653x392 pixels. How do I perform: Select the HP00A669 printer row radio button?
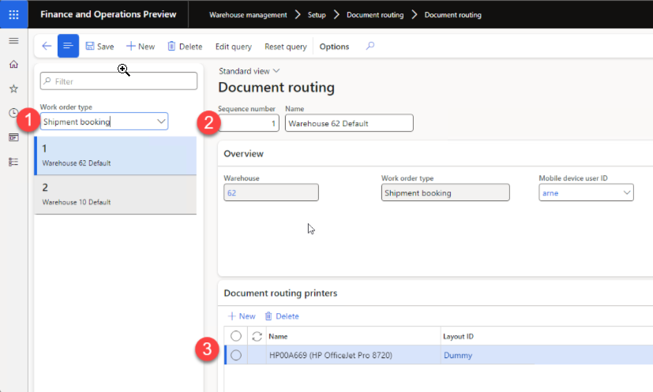[235, 355]
